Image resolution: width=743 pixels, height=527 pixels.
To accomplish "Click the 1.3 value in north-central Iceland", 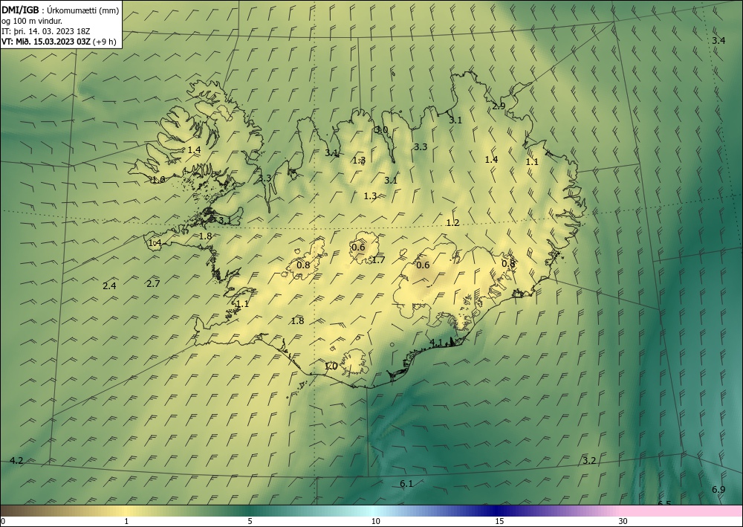I will tap(370, 195).
